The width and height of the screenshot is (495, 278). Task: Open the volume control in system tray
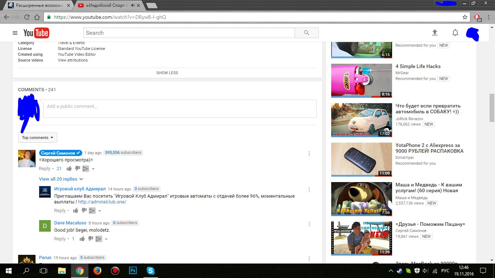(x=425, y=270)
